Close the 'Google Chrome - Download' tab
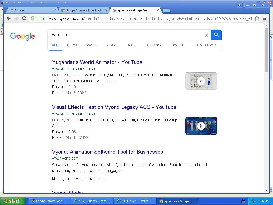The width and height of the screenshot is (273, 205). tap(106, 10)
